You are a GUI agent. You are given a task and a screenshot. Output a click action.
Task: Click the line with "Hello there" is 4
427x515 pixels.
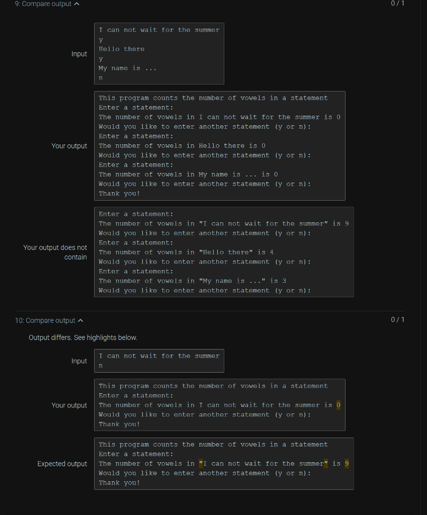click(186, 252)
